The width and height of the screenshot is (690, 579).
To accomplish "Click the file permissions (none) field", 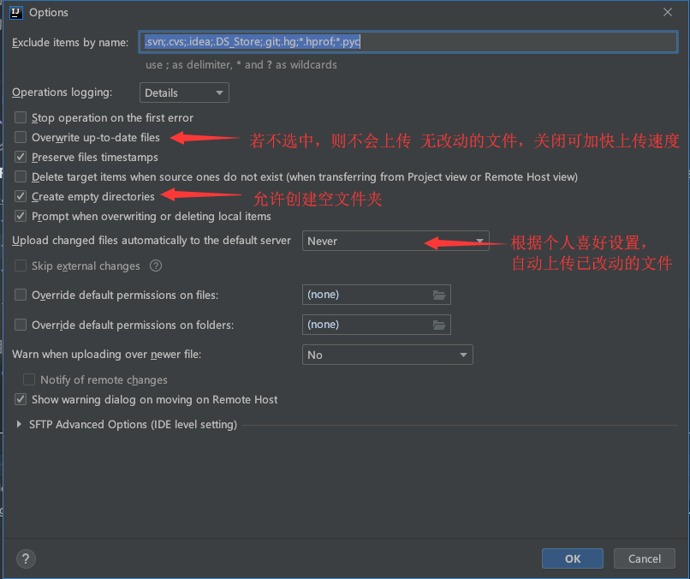I will pos(376,295).
